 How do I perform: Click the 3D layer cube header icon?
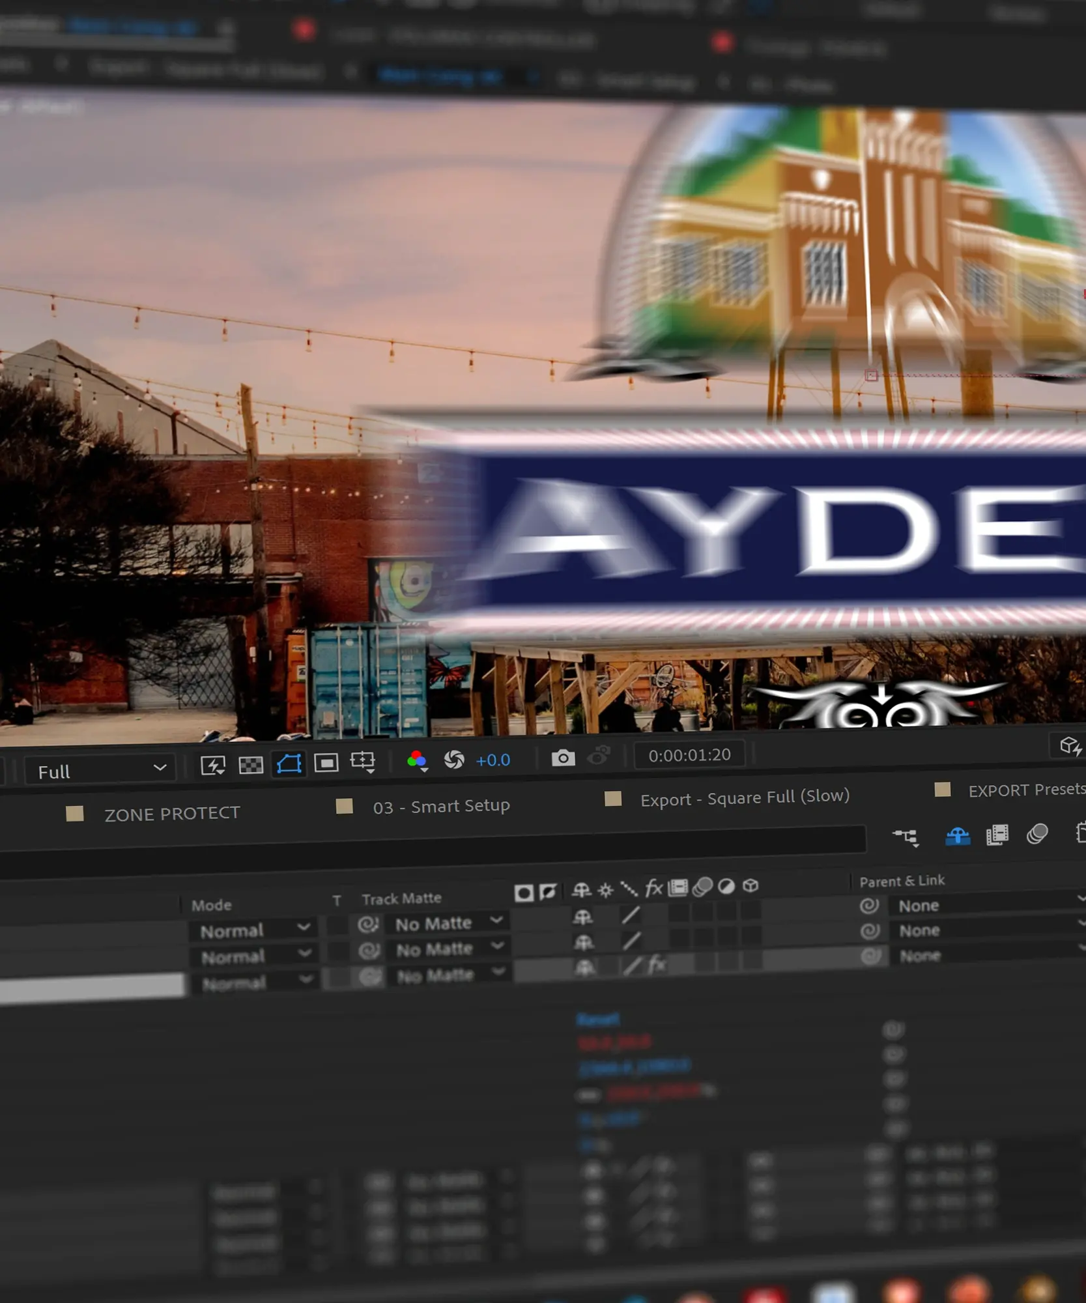(x=750, y=885)
